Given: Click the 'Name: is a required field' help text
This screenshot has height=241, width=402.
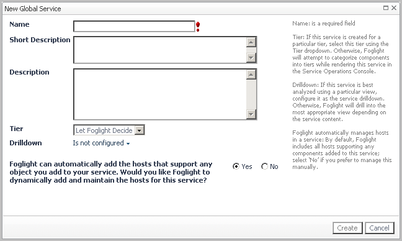Looking at the screenshot, I should click(324, 24).
